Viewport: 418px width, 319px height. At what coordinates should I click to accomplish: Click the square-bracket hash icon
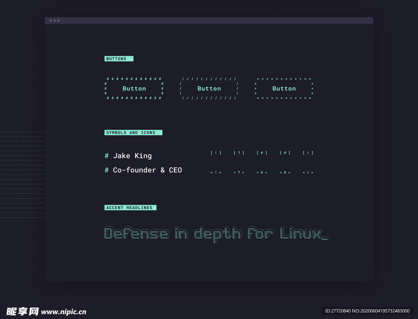pos(262,153)
